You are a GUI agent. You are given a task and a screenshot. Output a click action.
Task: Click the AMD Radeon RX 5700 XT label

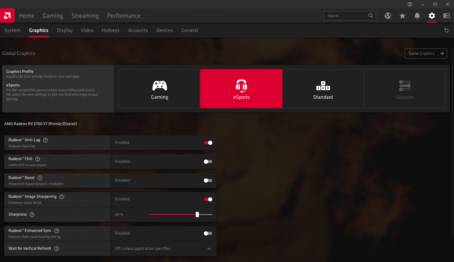coord(40,124)
